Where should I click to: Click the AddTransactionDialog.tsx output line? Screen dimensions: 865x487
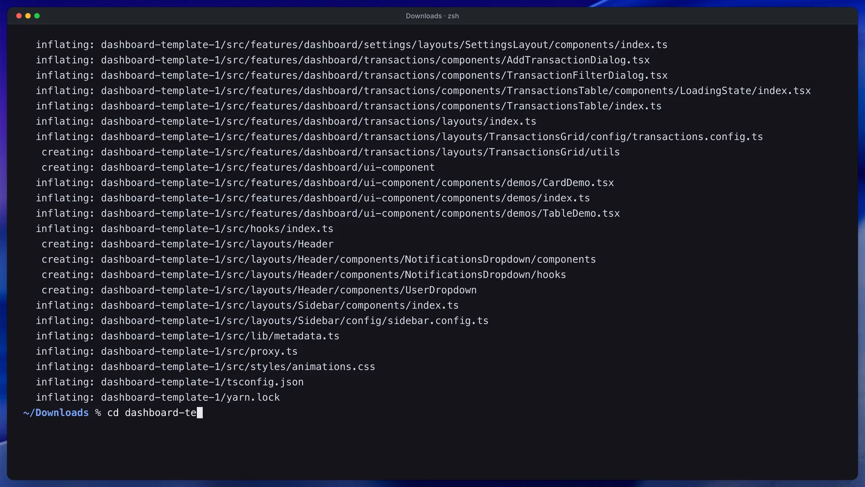click(x=342, y=60)
